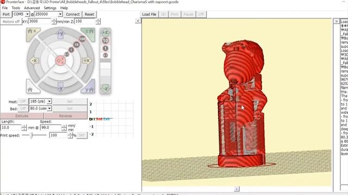The image size is (348, 195).
Task: Click the SD toolbar button
Action: (x=163, y=15)
